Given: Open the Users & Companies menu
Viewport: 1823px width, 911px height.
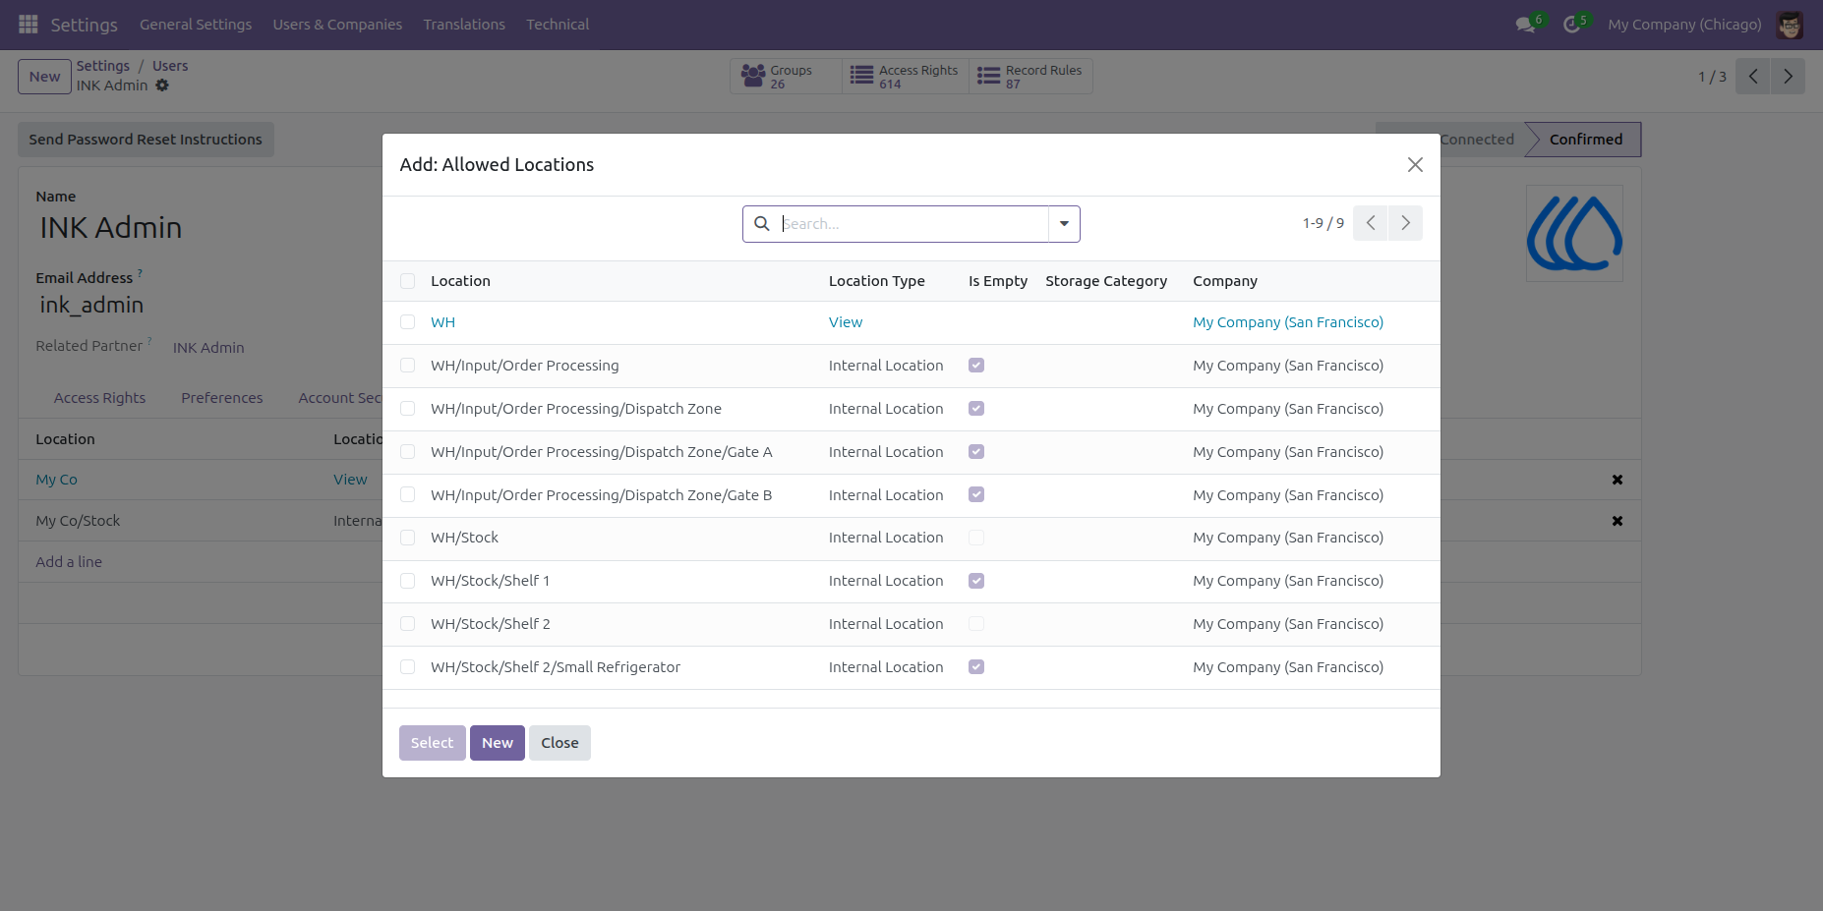Looking at the screenshot, I should point(337,25).
